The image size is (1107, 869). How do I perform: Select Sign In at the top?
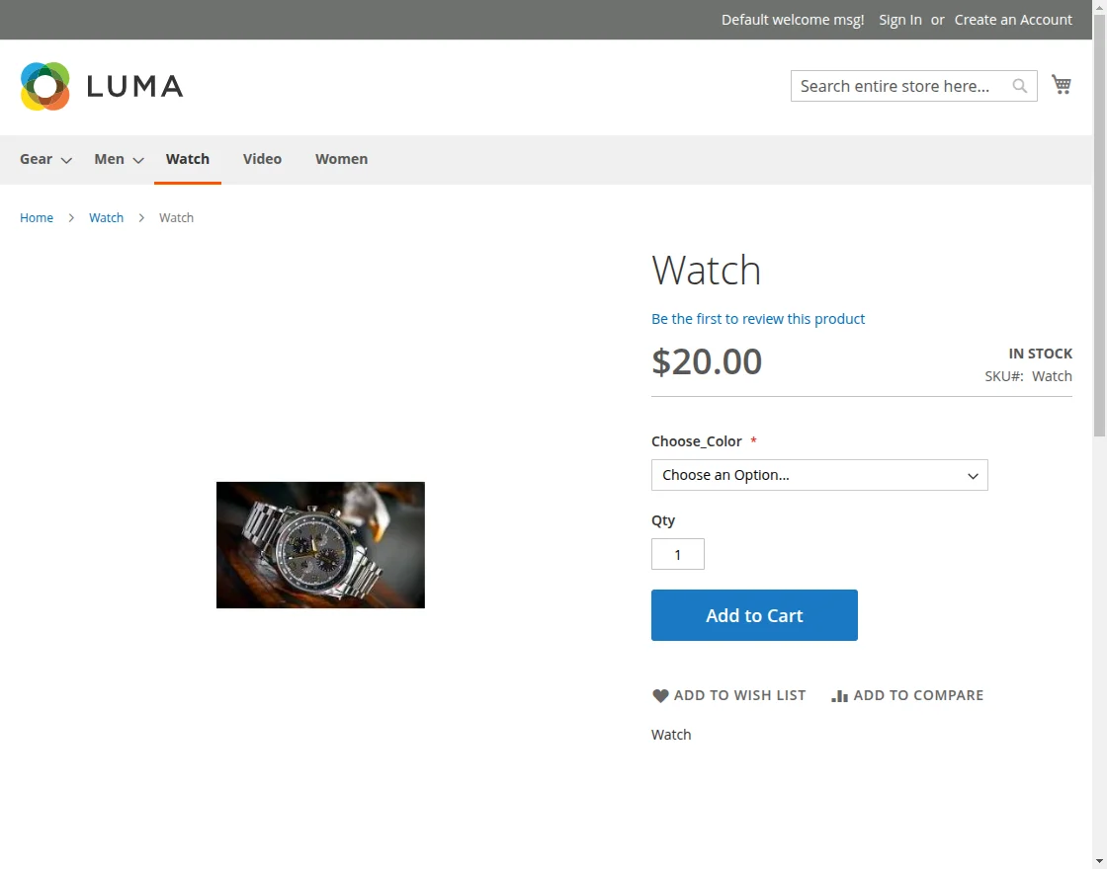[899, 19]
